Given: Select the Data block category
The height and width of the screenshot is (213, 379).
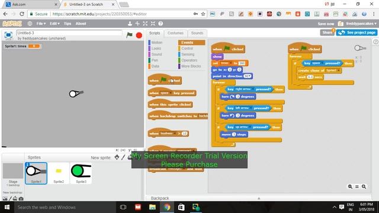Looking at the screenshot, I should pyautogui.click(x=155, y=66).
